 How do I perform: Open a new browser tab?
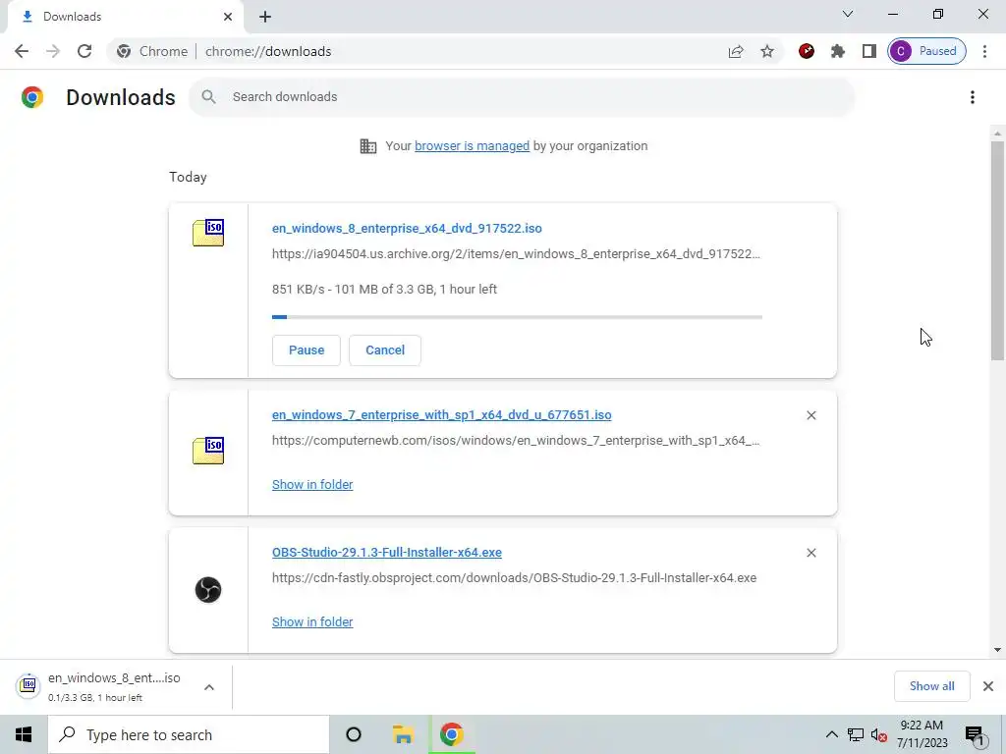[x=265, y=17]
